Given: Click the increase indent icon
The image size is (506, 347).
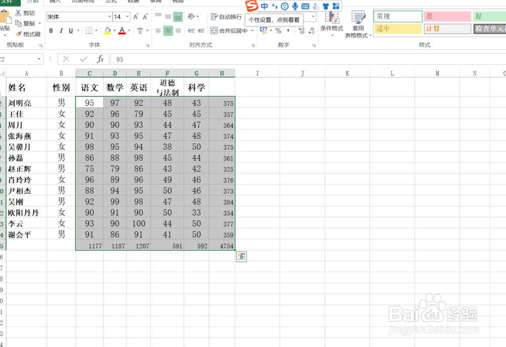Looking at the screenshot, I should click(x=201, y=31).
